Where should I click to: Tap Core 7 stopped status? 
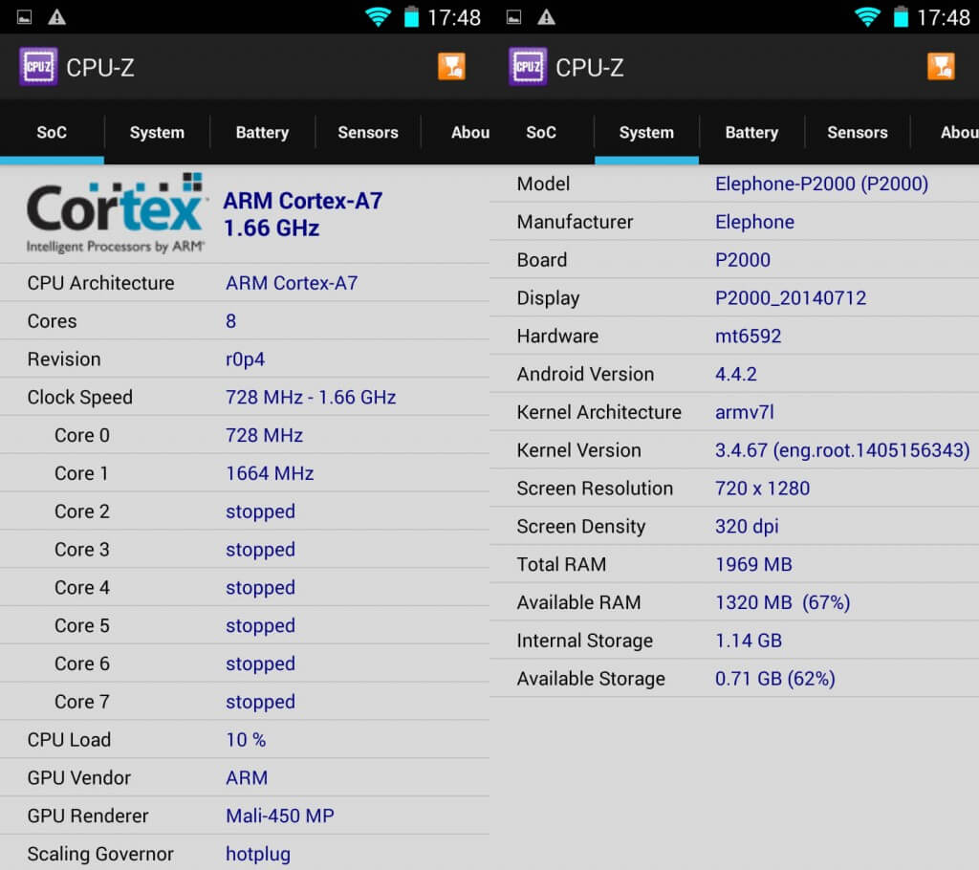[260, 702]
